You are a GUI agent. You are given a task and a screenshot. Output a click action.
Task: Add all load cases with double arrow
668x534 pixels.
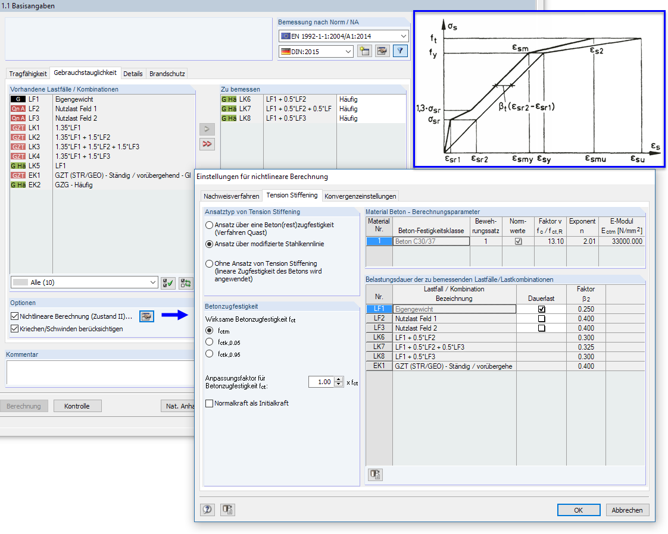pyautogui.click(x=207, y=144)
